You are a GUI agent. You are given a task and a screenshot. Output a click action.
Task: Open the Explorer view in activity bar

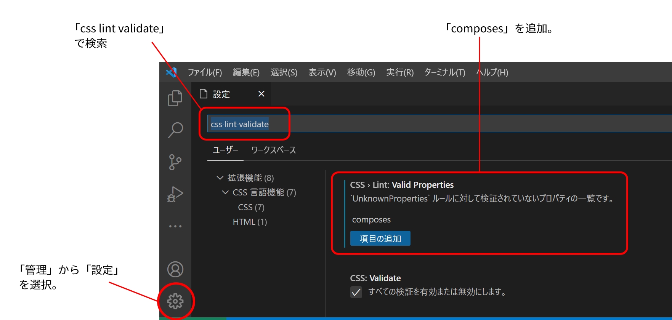pos(175,98)
